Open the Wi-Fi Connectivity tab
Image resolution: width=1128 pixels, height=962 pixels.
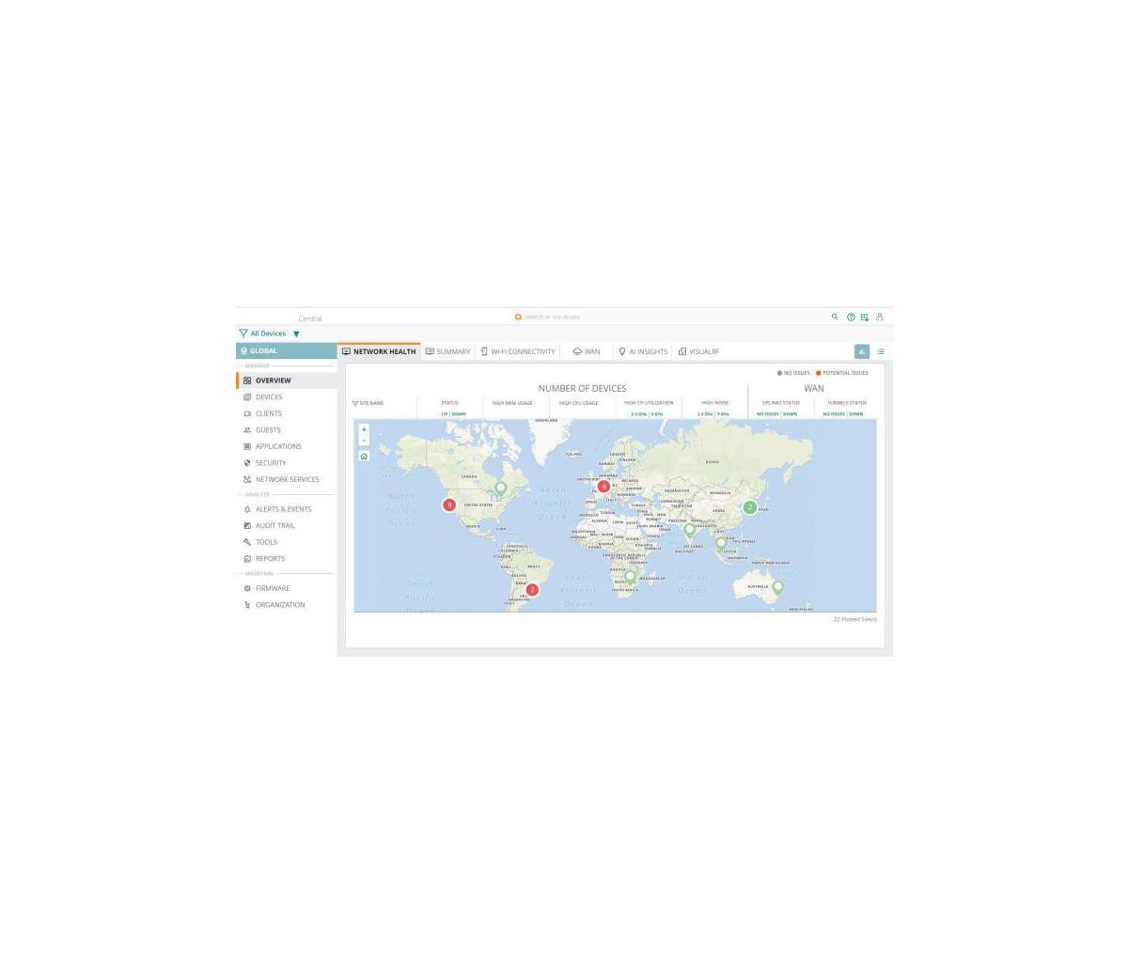click(x=518, y=351)
